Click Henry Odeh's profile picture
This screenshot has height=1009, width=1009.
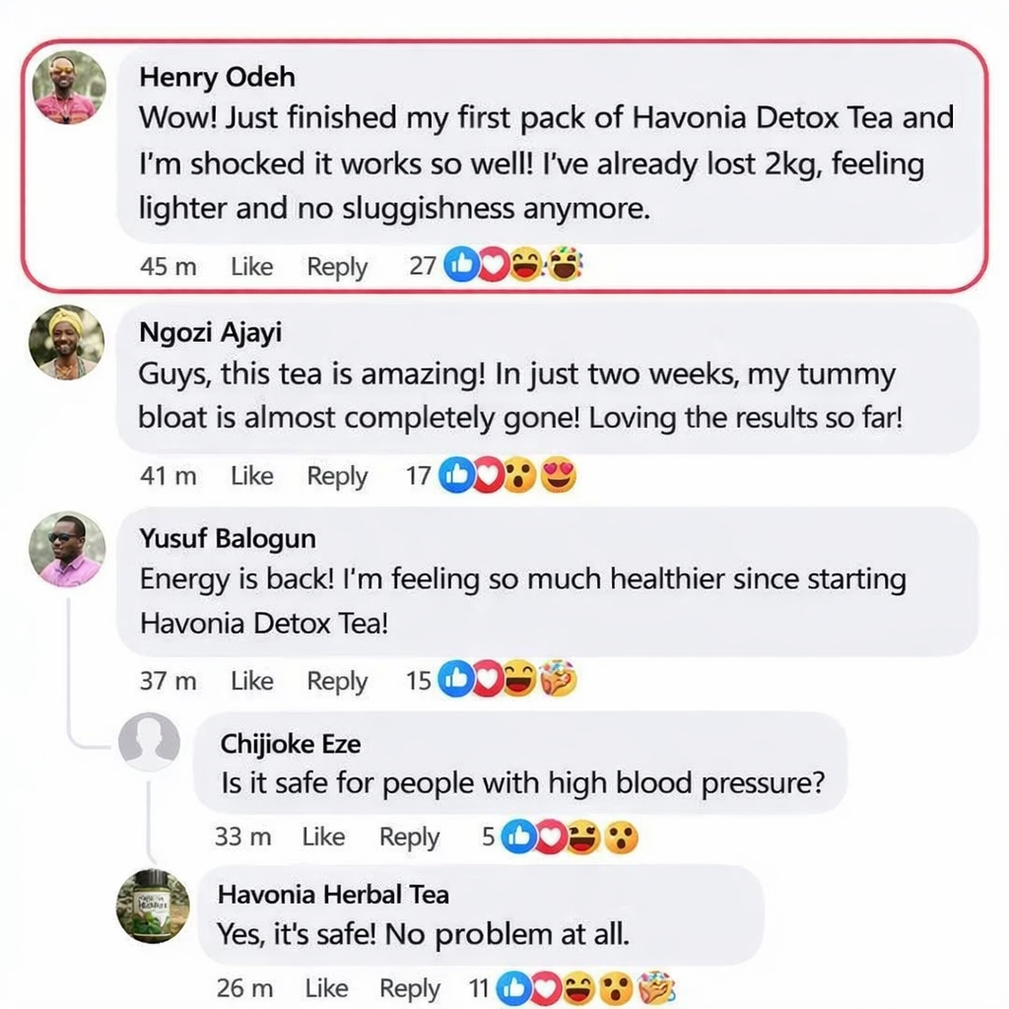(68, 88)
